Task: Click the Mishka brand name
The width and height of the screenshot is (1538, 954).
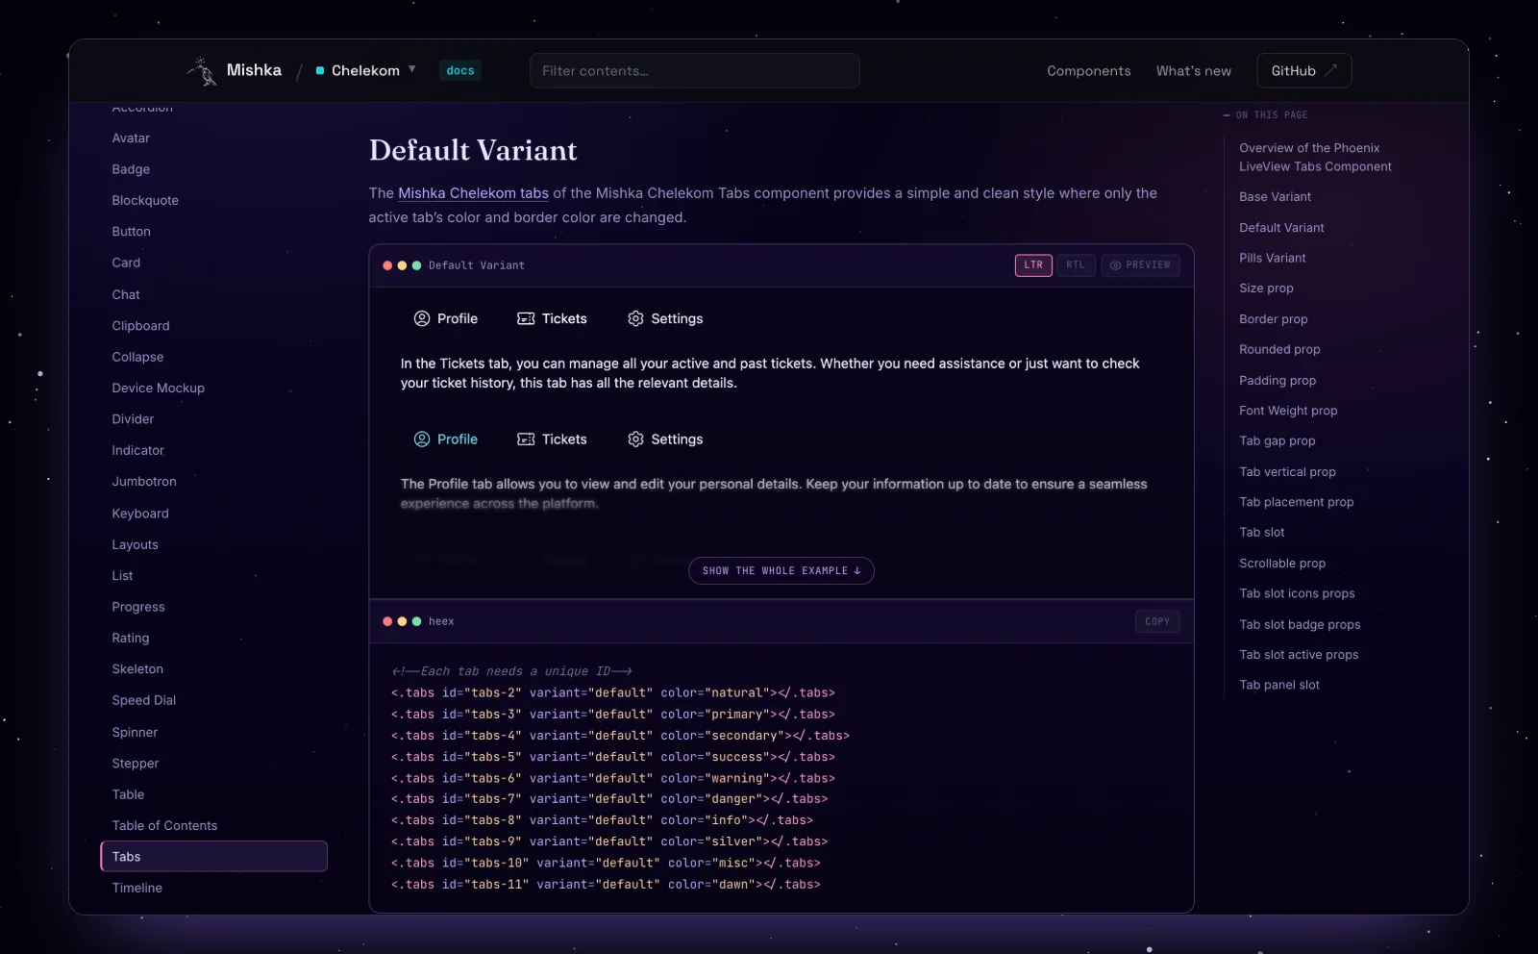Action: (254, 70)
